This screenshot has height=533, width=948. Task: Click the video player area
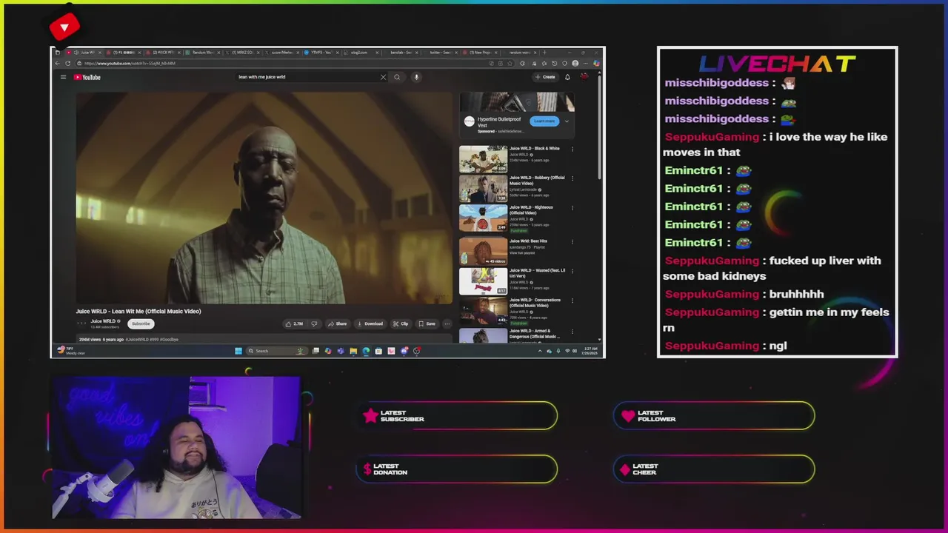tap(264, 198)
